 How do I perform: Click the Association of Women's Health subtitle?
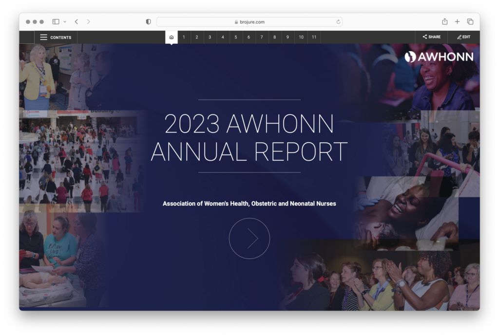(249, 204)
